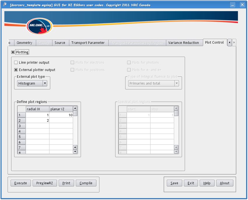The height and width of the screenshot is (200, 248).
Task: Click the spectral regions start column header
Action: [x=139, y=109]
